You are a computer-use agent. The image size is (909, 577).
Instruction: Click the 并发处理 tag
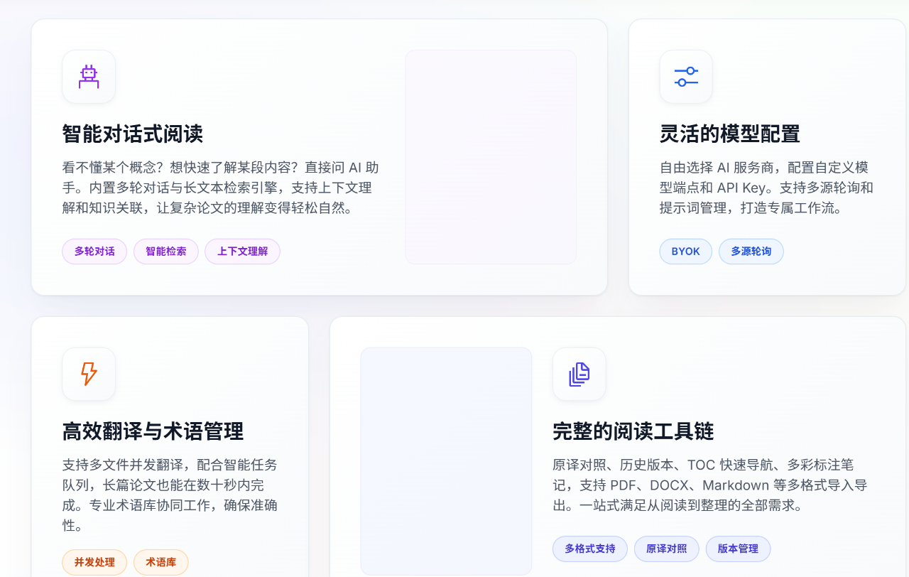[x=94, y=562]
